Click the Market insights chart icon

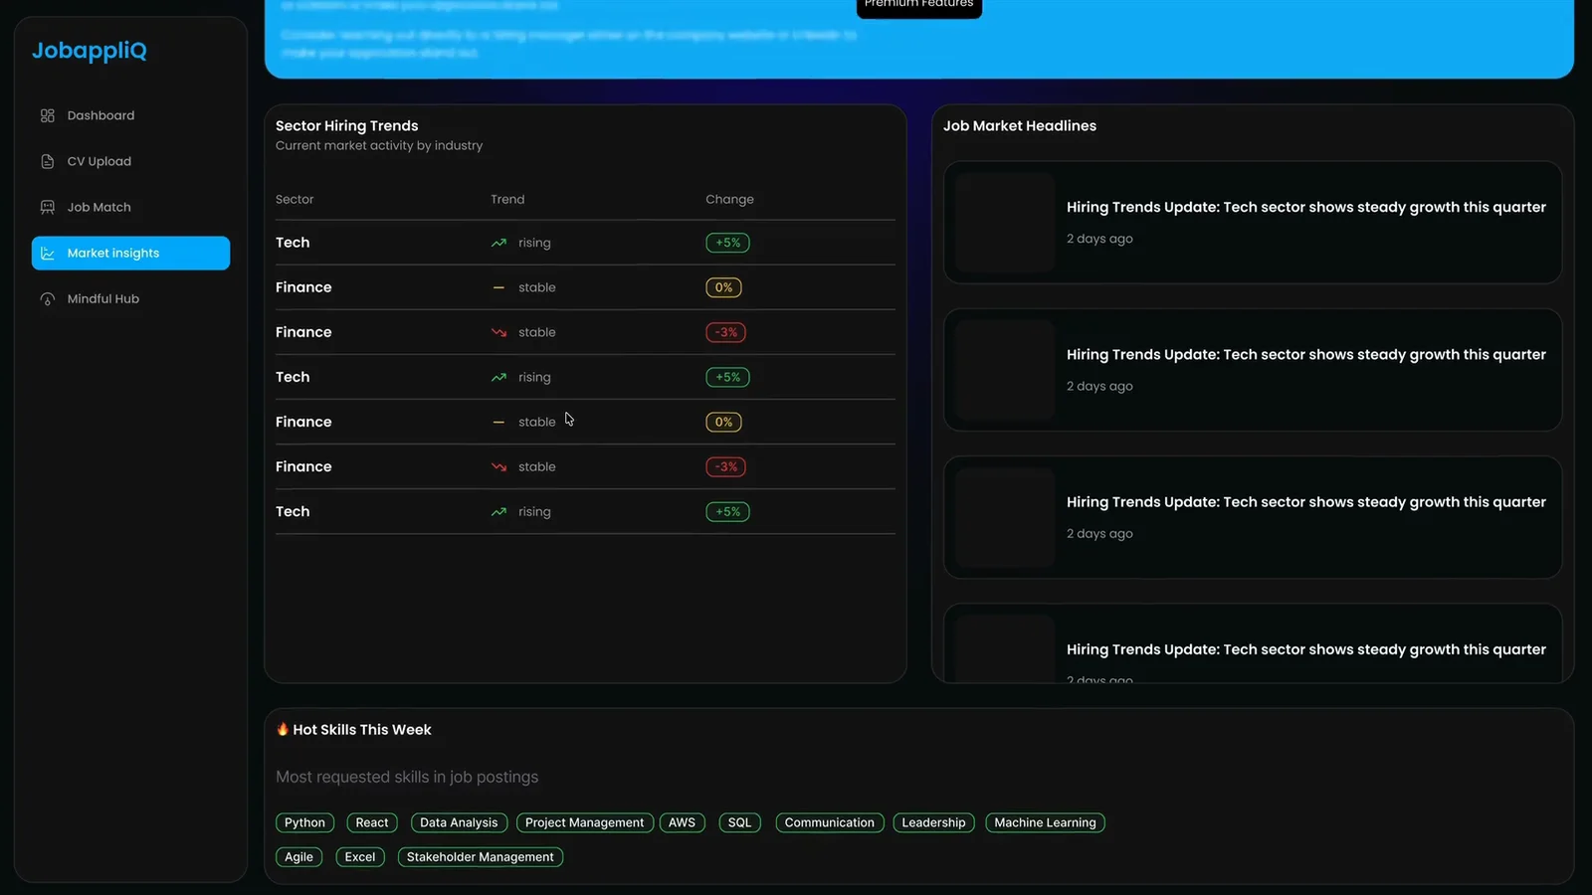click(47, 253)
